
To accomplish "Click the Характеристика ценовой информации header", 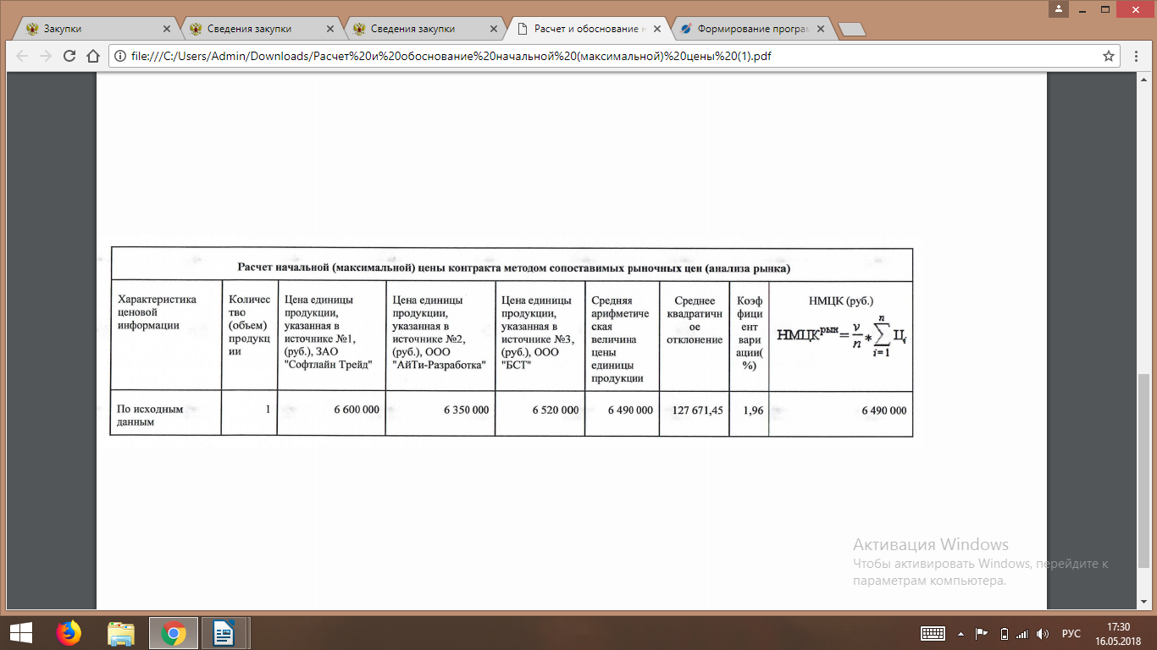I will 165,335.
